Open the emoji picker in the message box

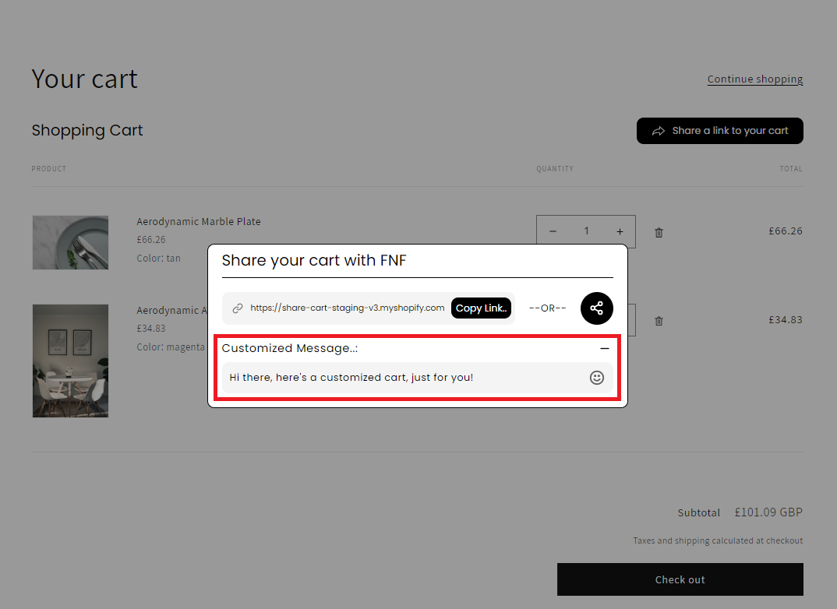tap(597, 377)
